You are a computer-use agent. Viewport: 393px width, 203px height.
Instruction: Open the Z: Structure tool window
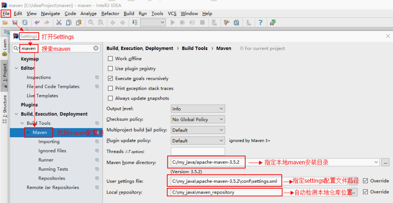(5, 109)
